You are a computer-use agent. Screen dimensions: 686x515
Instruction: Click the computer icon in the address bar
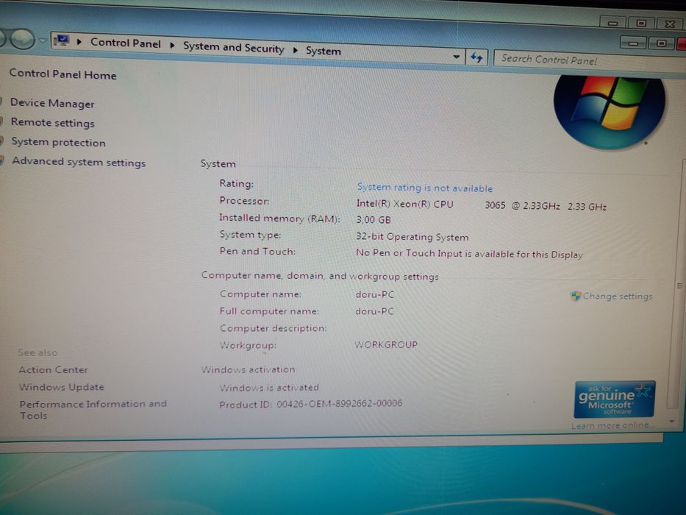[x=61, y=41]
